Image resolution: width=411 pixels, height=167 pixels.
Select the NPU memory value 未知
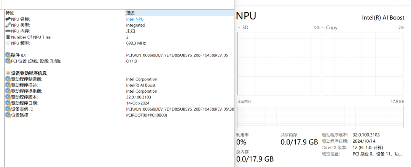click(x=130, y=31)
